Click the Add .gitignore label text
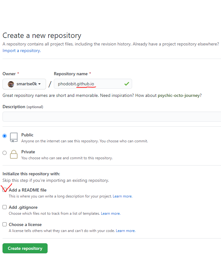Image resolution: width=221 pixels, height=258 pixels. [23, 207]
